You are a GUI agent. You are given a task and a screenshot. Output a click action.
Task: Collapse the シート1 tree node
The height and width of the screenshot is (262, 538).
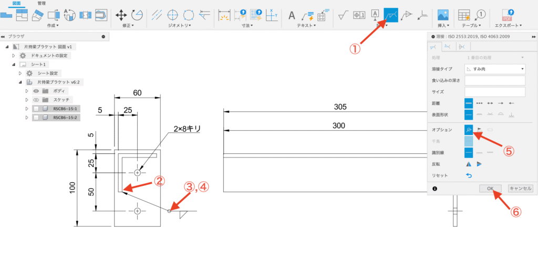pyautogui.click(x=14, y=65)
